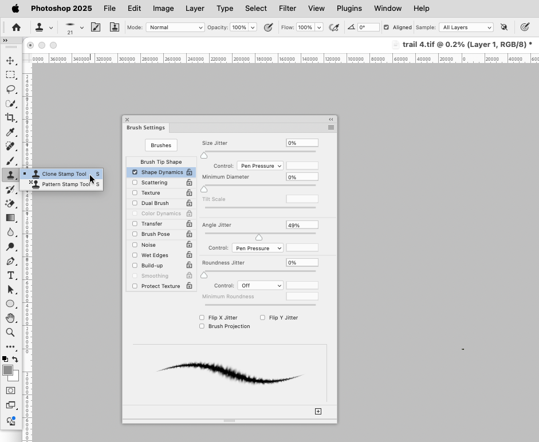Screen dimensions: 539x442
Task: Select the Zoom tool
Action: tap(10, 333)
